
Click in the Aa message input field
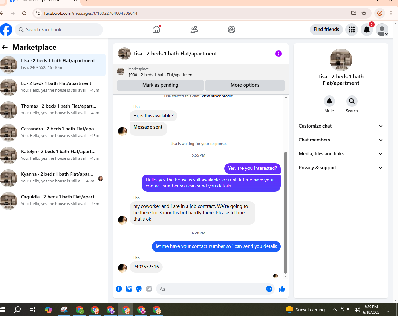tap(211, 289)
